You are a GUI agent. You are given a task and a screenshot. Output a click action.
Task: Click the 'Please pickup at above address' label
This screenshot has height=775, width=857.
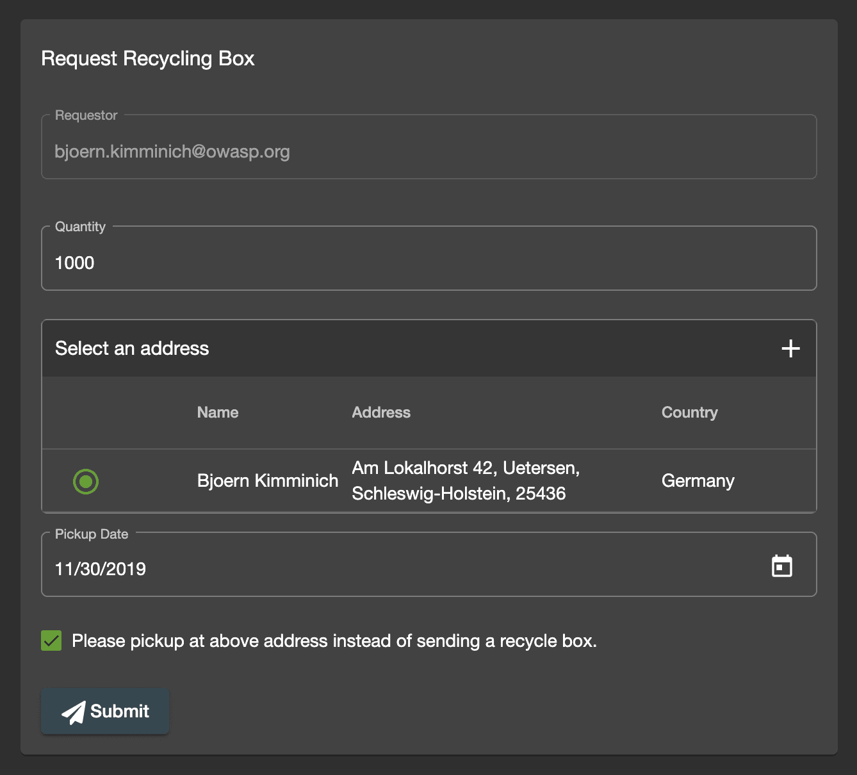[334, 641]
